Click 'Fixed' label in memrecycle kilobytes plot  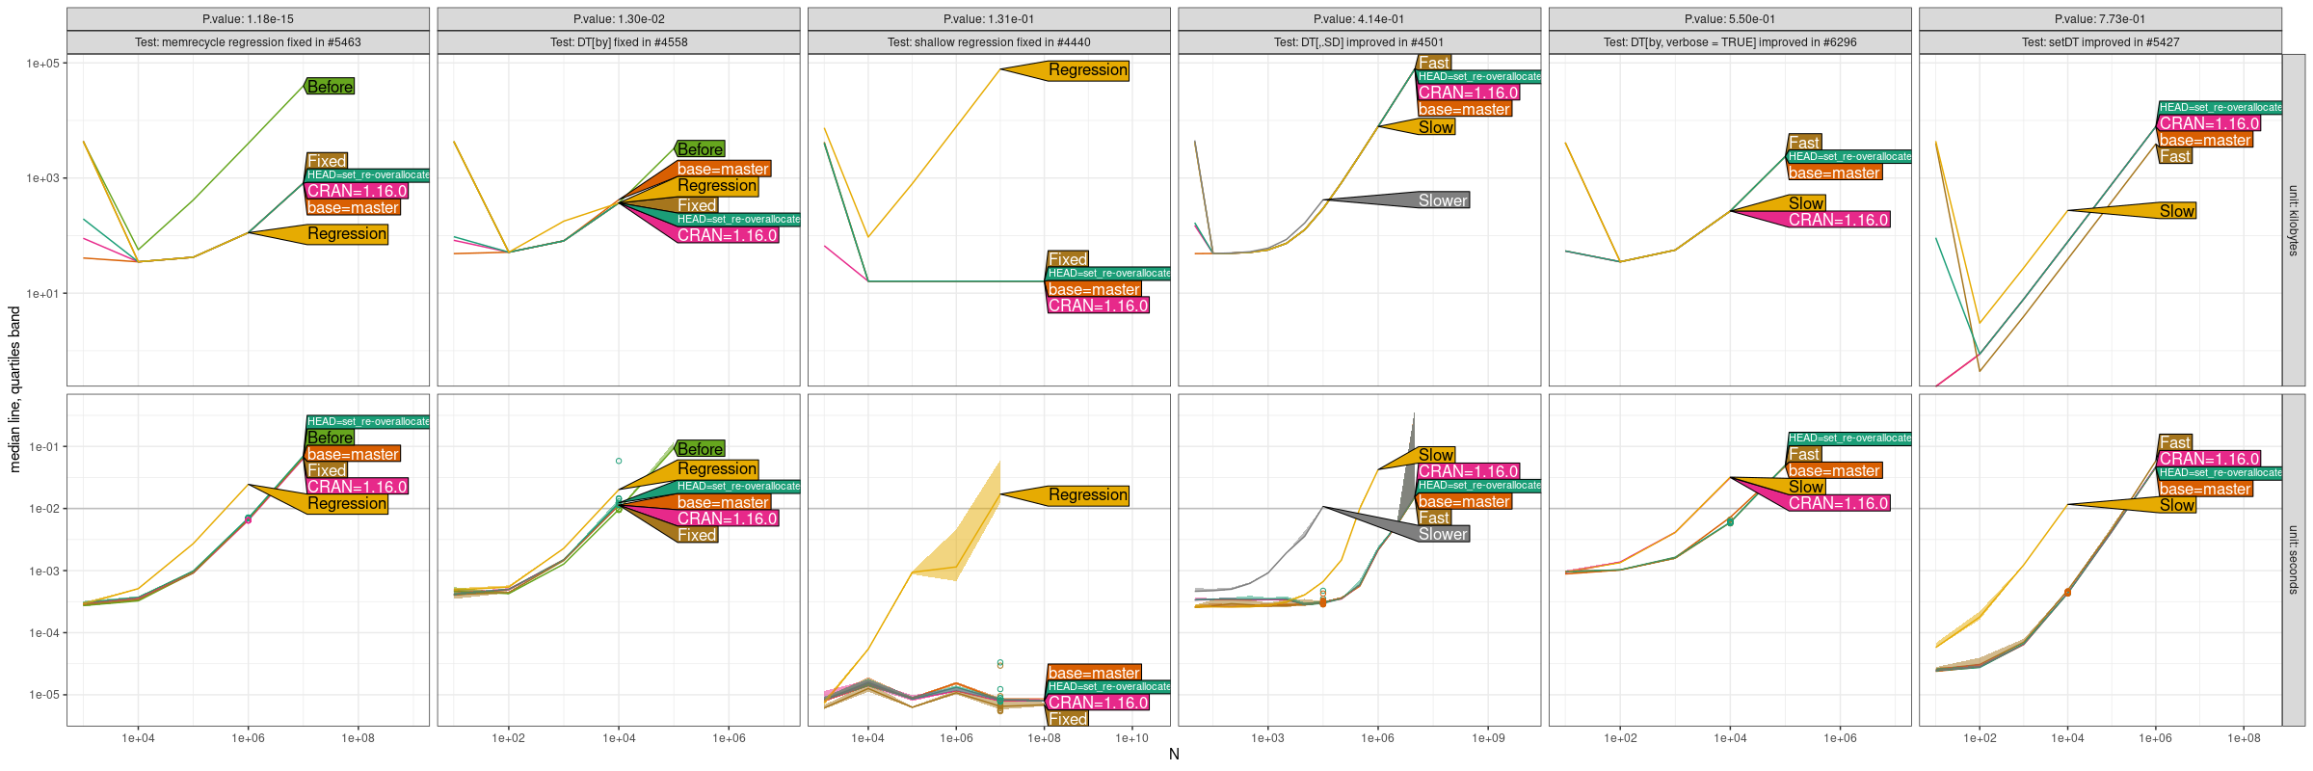pyautogui.click(x=327, y=161)
